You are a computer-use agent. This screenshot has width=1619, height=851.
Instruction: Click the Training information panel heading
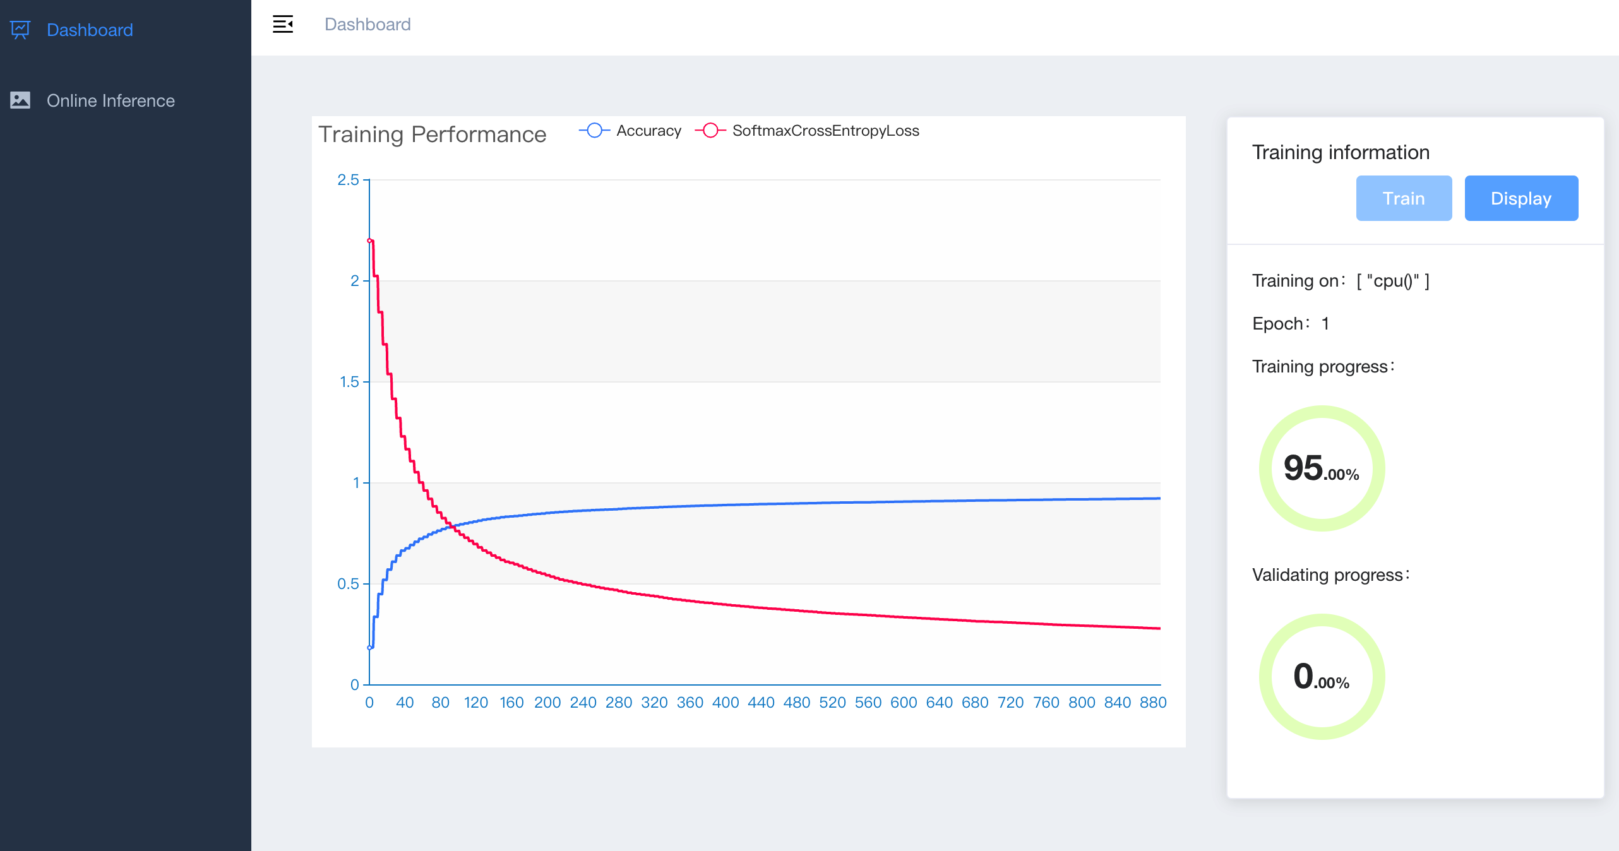tap(1341, 152)
